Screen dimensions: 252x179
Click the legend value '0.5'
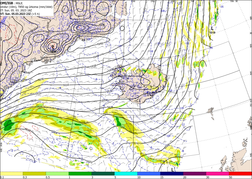48,177
